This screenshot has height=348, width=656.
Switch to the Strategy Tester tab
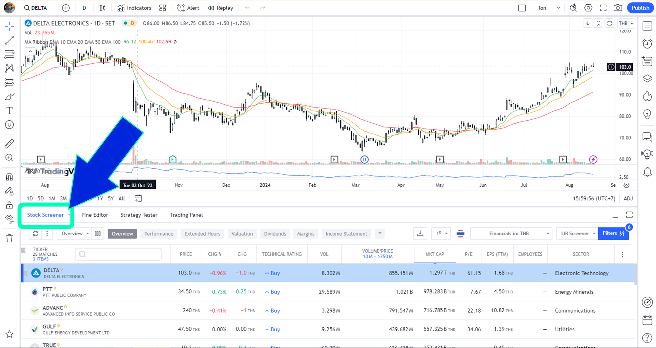click(x=139, y=215)
